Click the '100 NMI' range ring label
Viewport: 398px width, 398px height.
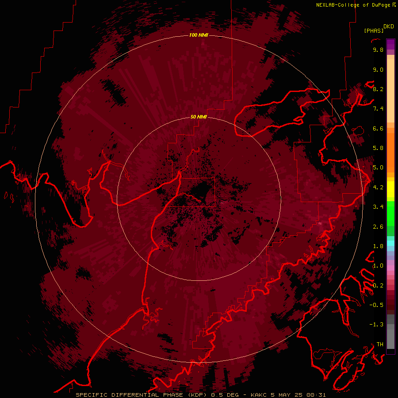199,35
